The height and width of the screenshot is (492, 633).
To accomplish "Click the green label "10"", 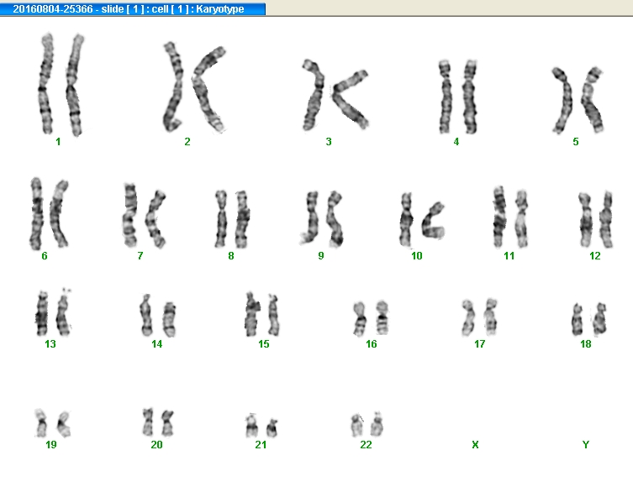I will [417, 256].
